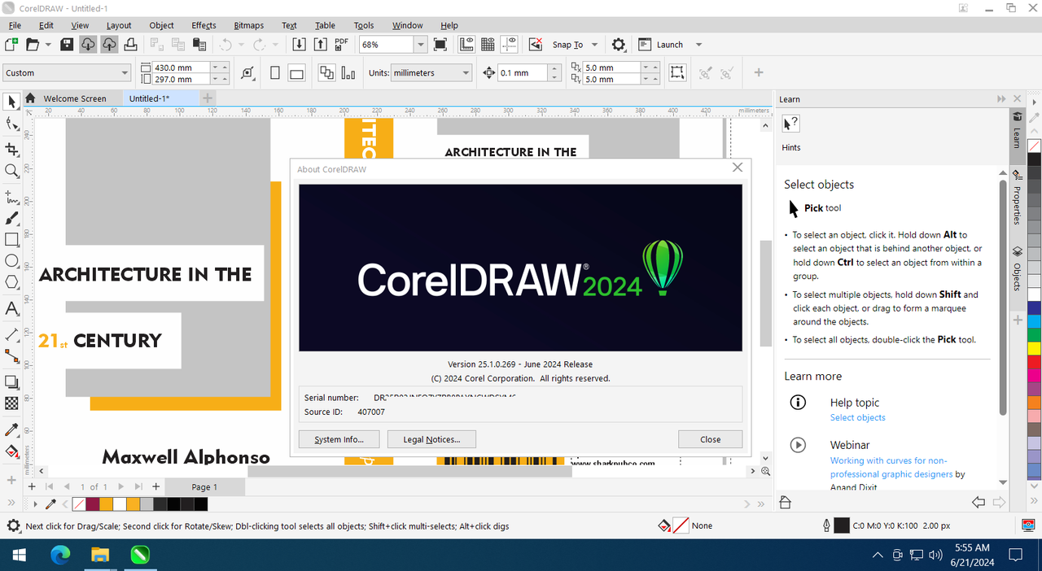The width and height of the screenshot is (1042, 571).
Task: Open the Units millimeters dropdown
Action: 466,73
